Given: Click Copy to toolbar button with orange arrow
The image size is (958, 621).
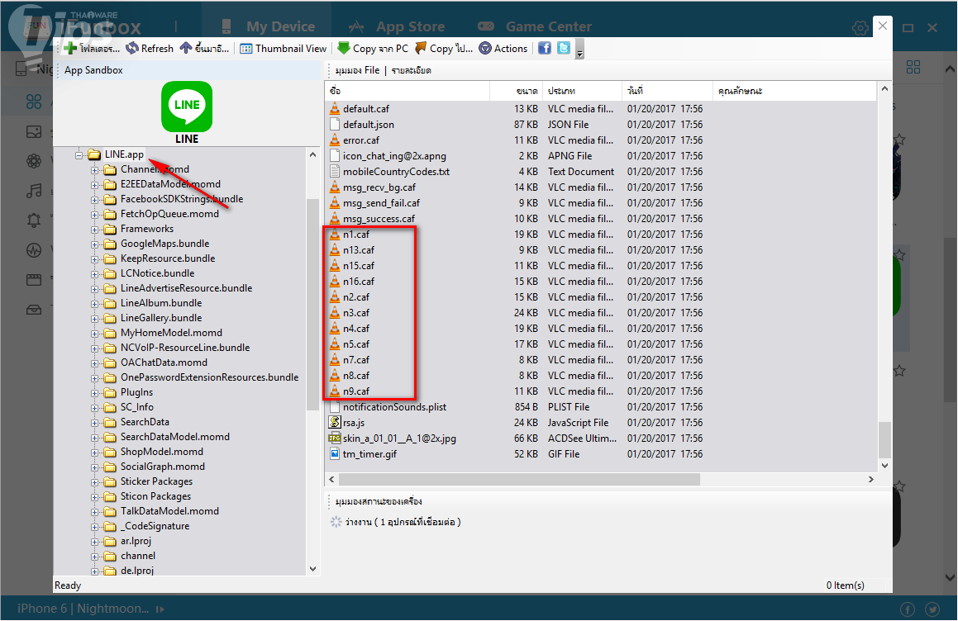Looking at the screenshot, I should coord(444,48).
